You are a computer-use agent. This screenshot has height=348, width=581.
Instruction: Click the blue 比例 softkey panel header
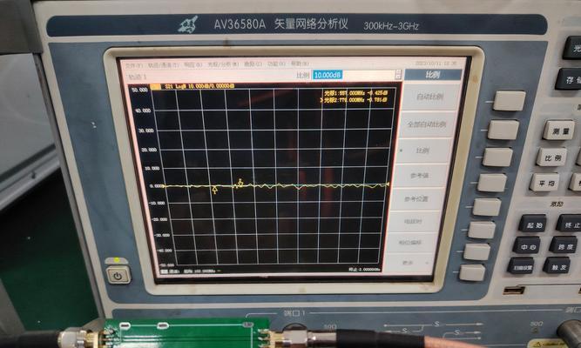pos(433,75)
